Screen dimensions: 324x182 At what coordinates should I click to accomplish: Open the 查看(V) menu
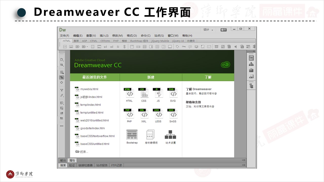coord(91,36)
